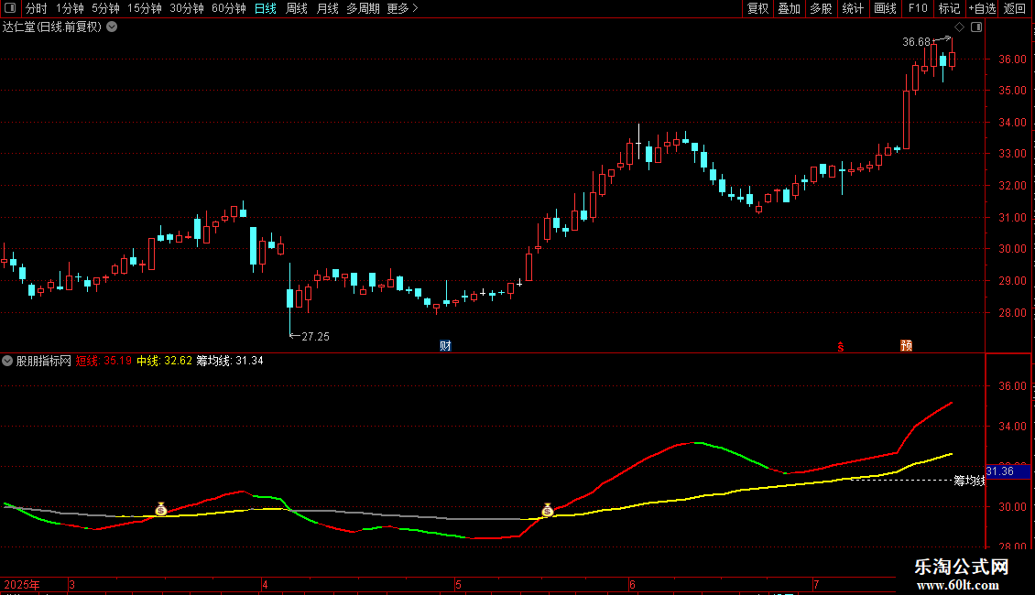The width and height of the screenshot is (1035, 595).
Task: Open the red S marker
Action: (840, 346)
